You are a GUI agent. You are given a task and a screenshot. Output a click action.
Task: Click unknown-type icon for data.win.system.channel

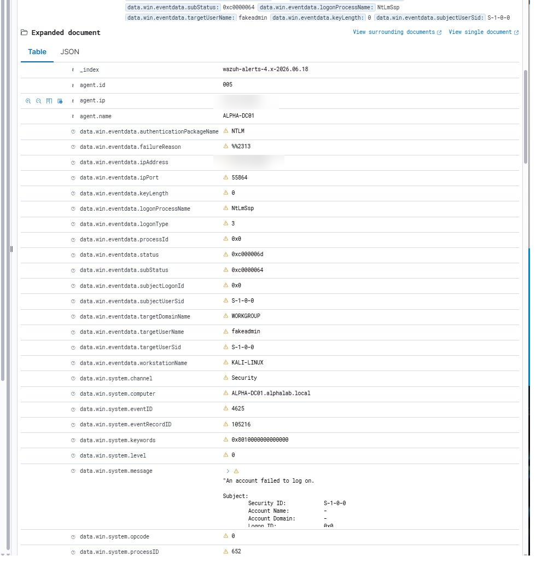click(73, 379)
